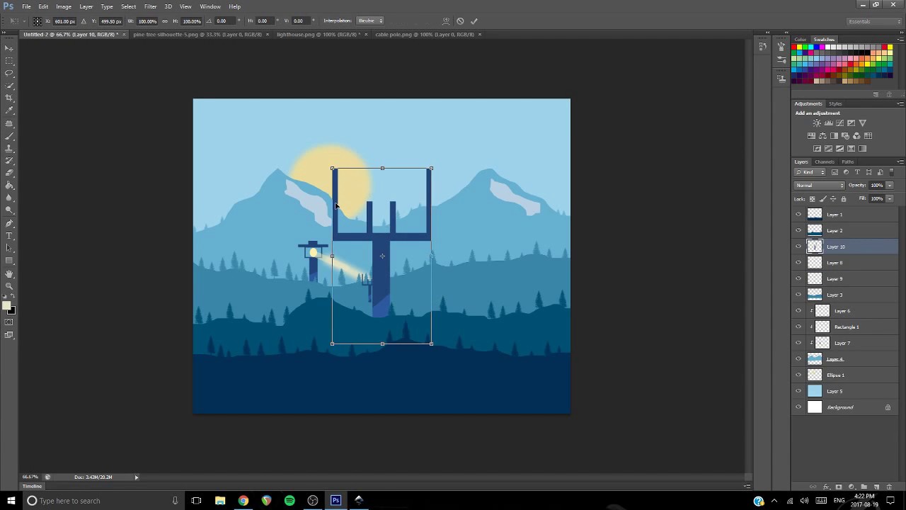Select the Eraser tool
This screenshot has width=906, height=510.
coord(9,174)
